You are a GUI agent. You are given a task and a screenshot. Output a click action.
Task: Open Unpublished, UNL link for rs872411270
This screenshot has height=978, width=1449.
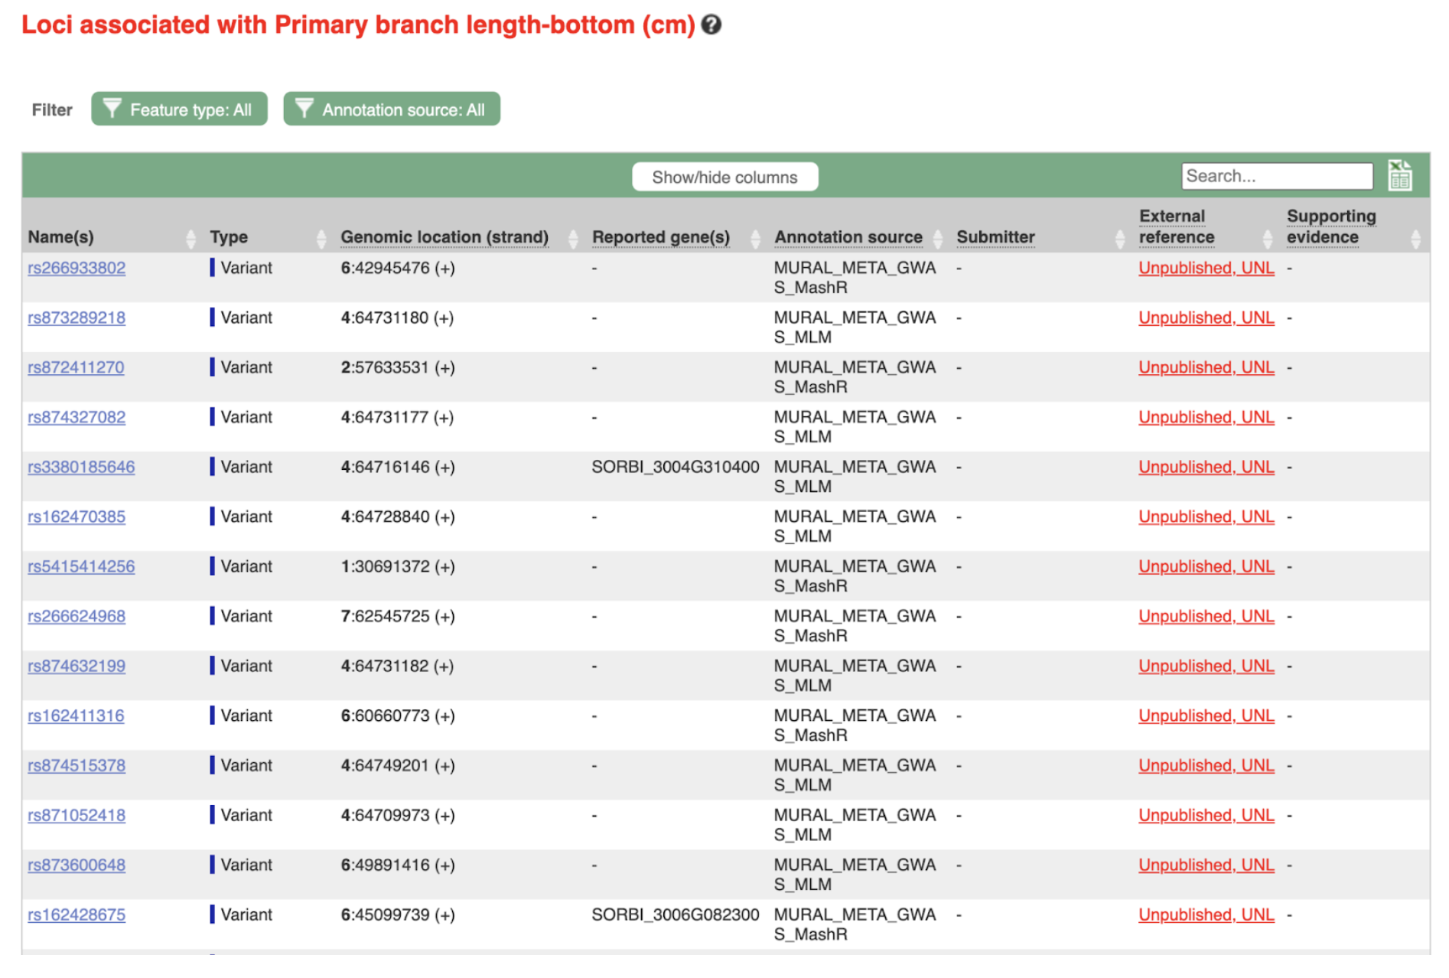point(1206,367)
